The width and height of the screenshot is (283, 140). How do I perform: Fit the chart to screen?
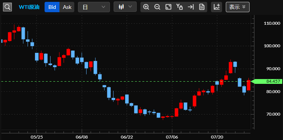tap(168, 7)
